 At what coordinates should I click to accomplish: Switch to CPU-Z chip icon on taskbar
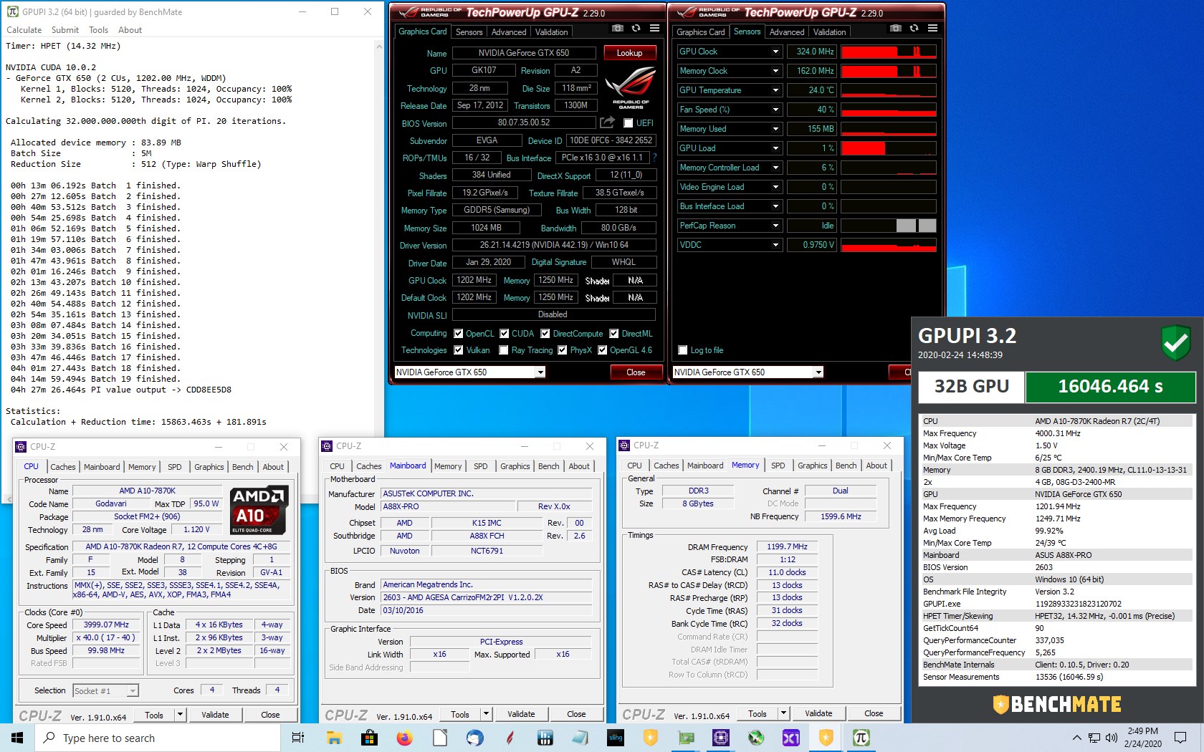[x=720, y=738]
